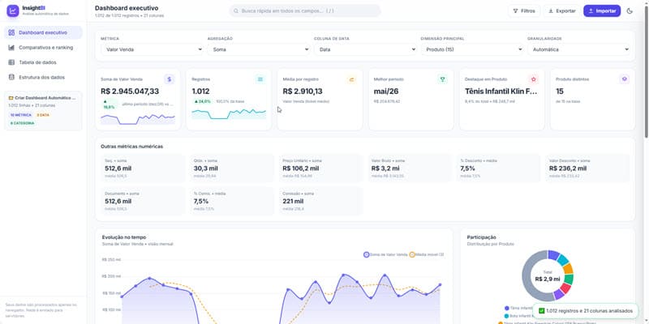The height and width of the screenshot is (324, 649).
Task: Toggle Média móvel legend series
Action: [427, 255]
